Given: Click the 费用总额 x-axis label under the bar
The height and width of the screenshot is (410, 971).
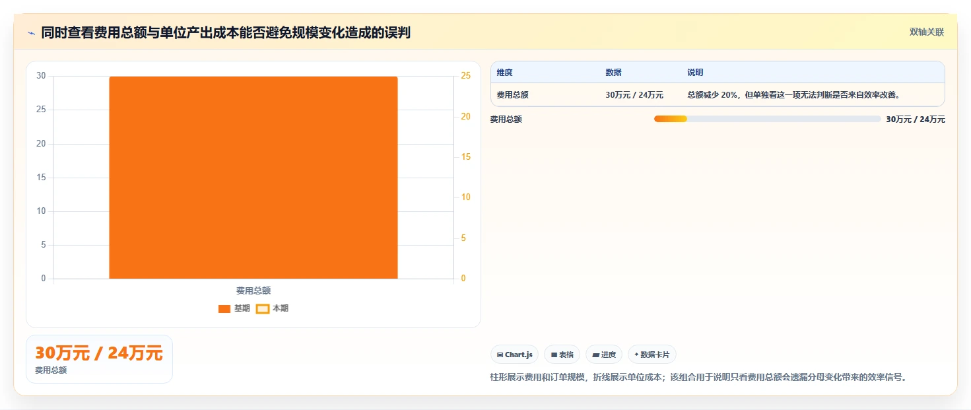Looking at the screenshot, I should point(253,290).
